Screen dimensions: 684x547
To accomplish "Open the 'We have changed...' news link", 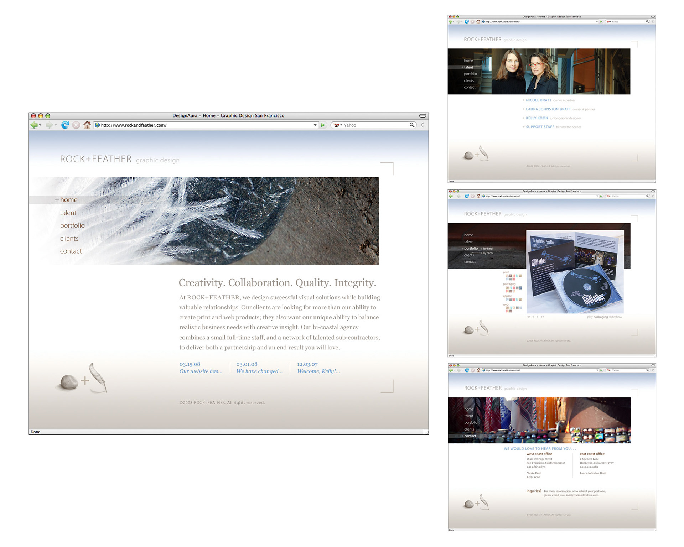I will [259, 371].
